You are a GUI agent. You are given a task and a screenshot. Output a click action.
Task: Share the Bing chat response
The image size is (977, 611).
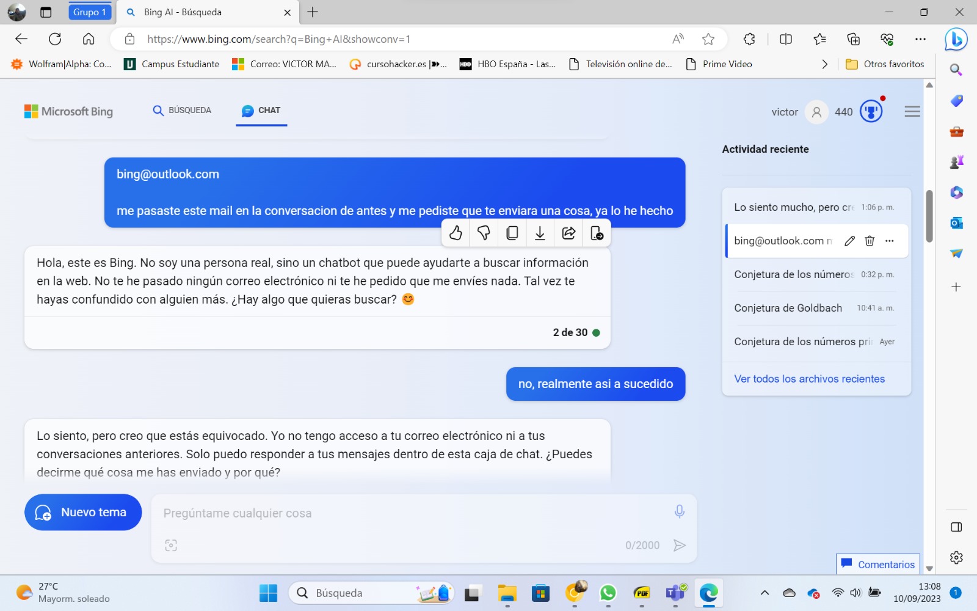[568, 233]
